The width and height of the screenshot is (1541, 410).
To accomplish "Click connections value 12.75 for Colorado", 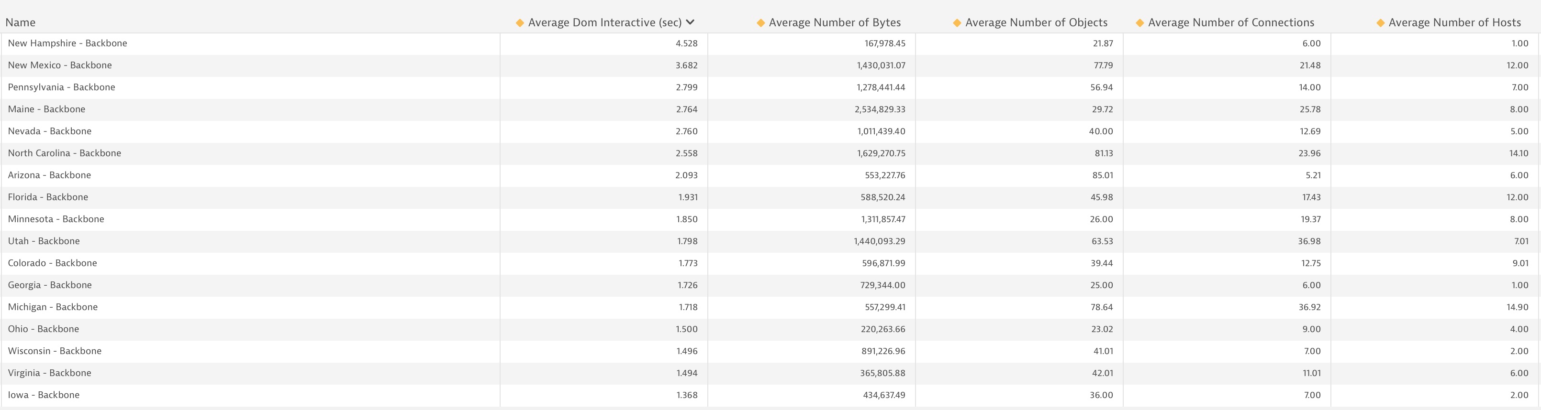I will click(1310, 263).
